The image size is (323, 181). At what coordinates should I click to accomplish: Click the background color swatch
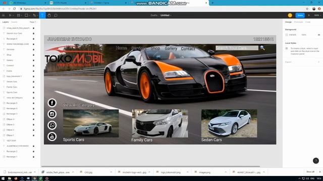(x=287, y=35)
